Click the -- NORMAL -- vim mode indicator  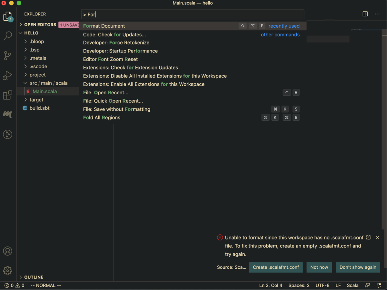pyautogui.click(x=45, y=285)
